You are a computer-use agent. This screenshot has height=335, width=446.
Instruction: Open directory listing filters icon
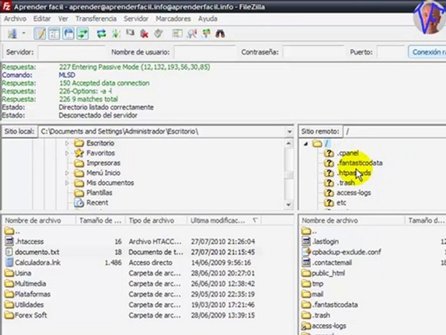point(177,34)
